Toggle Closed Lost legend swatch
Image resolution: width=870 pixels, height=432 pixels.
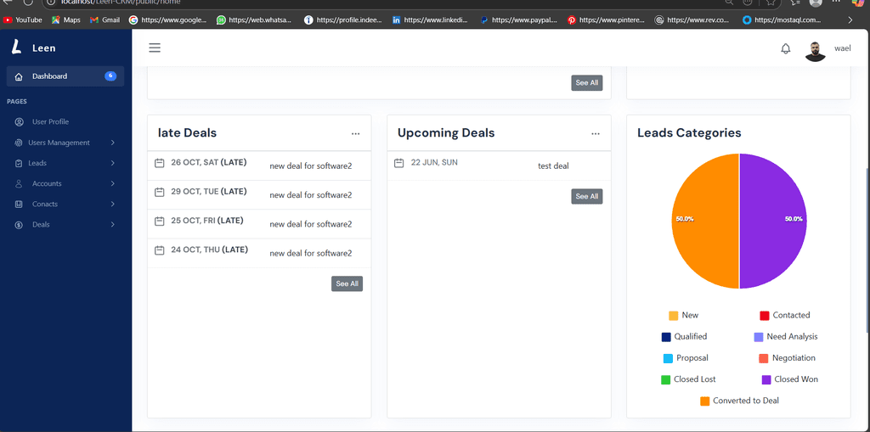pyautogui.click(x=666, y=380)
